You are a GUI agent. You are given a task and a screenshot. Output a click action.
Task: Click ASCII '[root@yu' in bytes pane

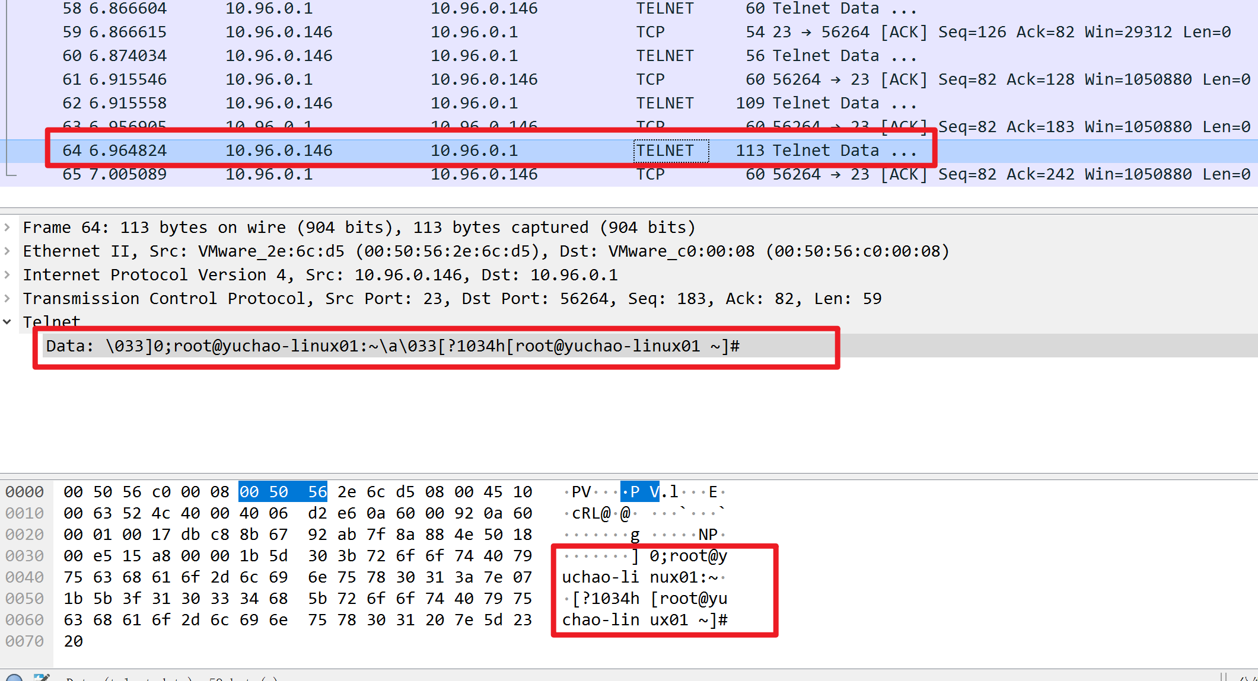pyautogui.click(x=689, y=599)
